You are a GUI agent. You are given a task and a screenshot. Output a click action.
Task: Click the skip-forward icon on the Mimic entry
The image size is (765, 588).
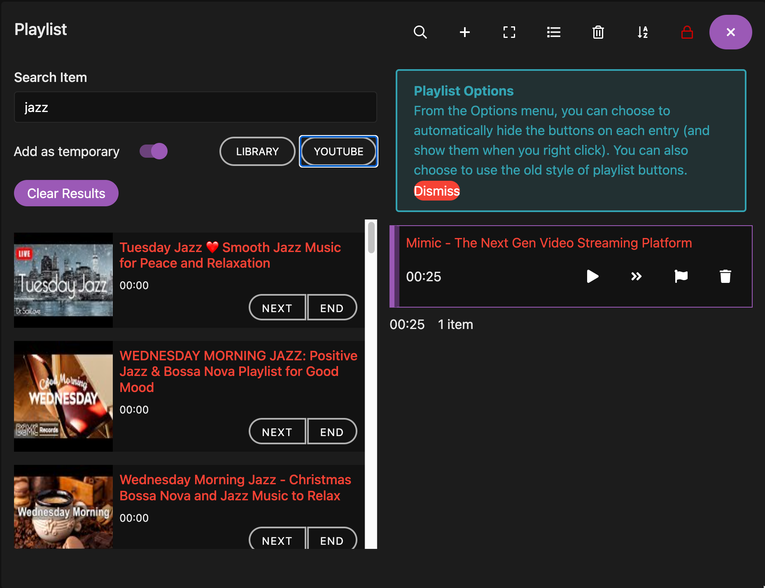[x=636, y=276]
